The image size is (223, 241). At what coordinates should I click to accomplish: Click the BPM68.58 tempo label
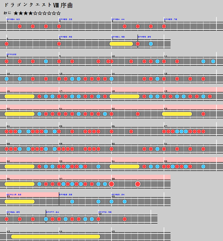66,194
